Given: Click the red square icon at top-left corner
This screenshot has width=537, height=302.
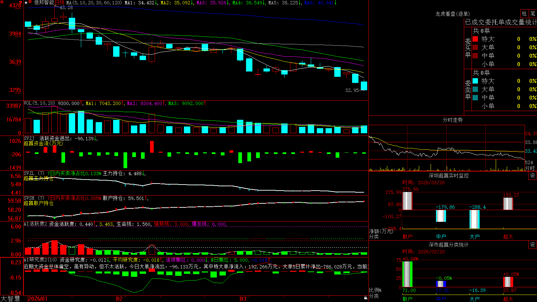Looking at the screenshot, I should tap(2, 2).
